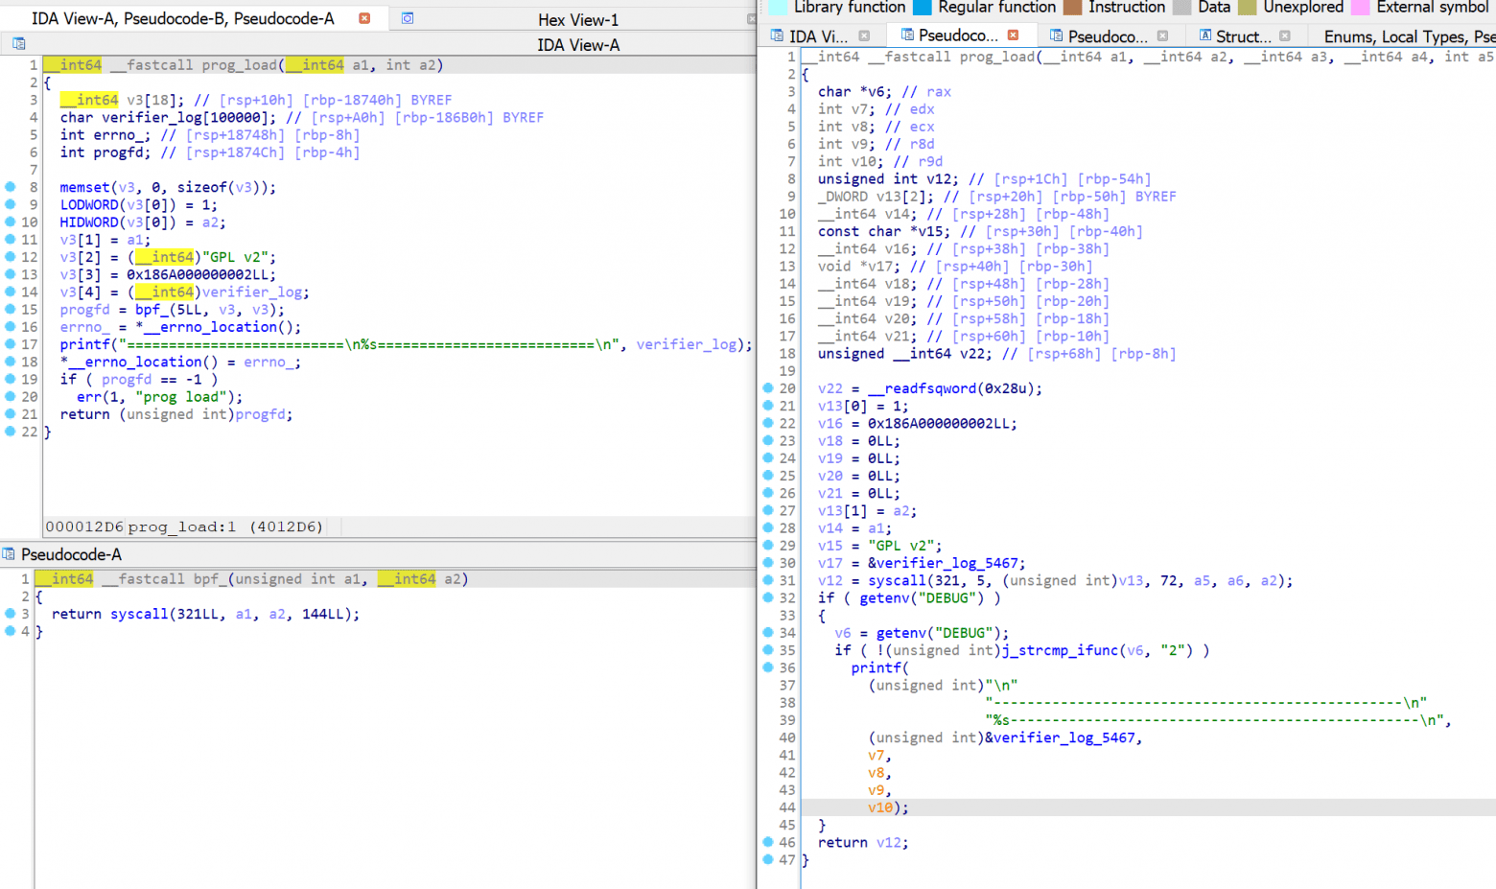Click the Hex View-1 tab icon
The height and width of the screenshot is (889, 1496).
coord(408,18)
